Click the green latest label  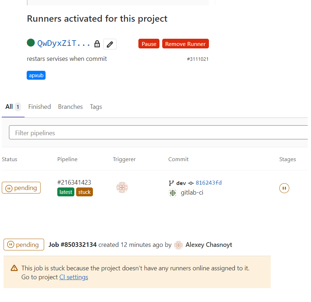(66, 192)
